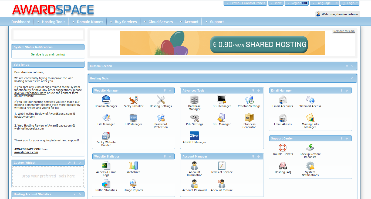
Task: Go to the Dashboard tab
Action: (21, 22)
